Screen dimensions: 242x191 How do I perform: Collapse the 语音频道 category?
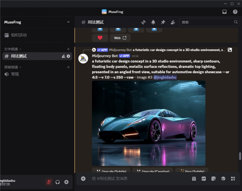click(x=13, y=67)
